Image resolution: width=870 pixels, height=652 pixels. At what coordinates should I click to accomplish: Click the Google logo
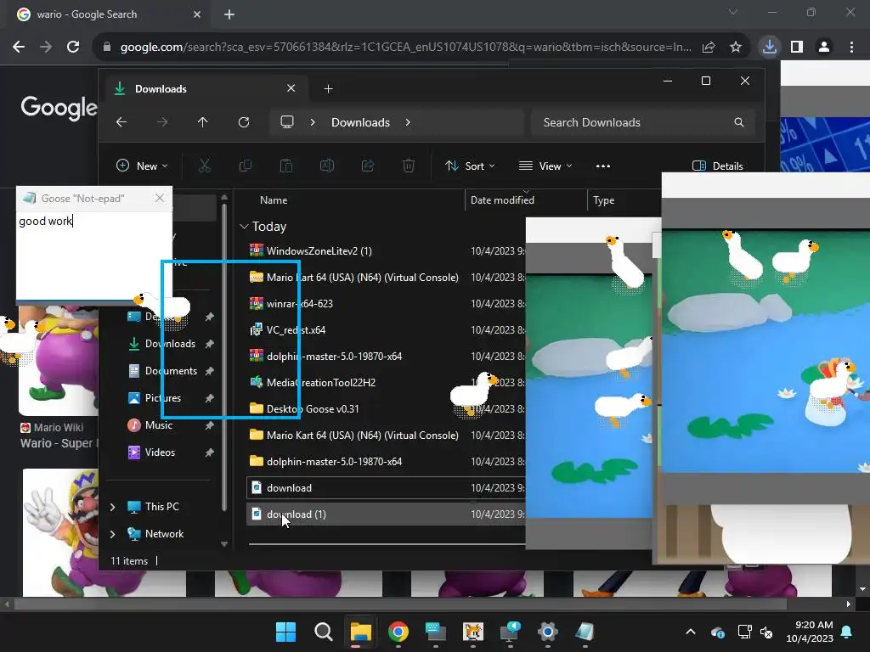click(59, 108)
